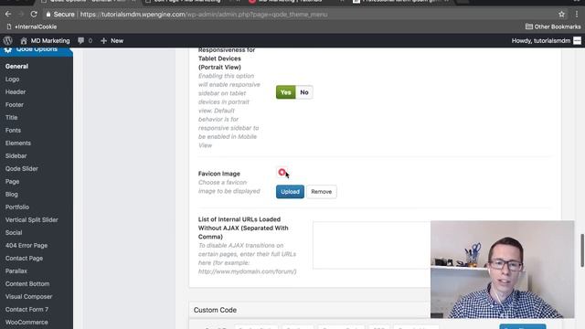Click the page vertical scrollbar thumb
The width and height of the screenshot is (585, 329).
click(x=582, y=250)
